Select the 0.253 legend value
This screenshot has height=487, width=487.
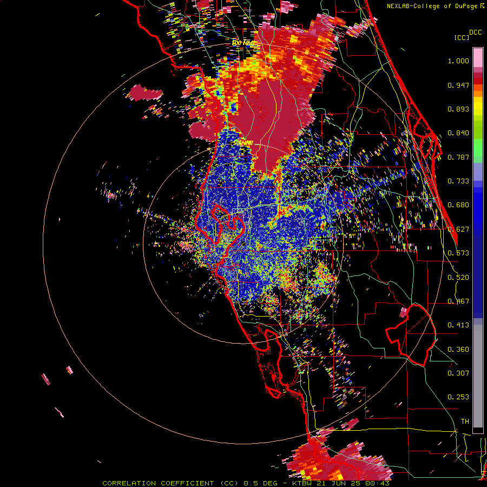point(458,397)
